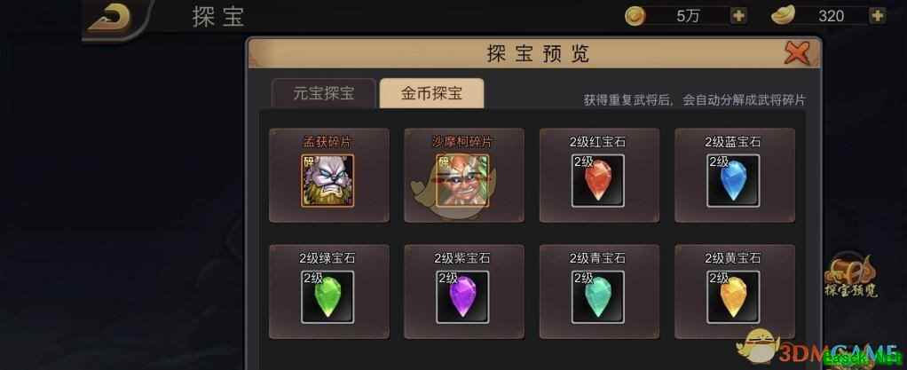Tap the 2级绿宝石 green gem icon
This screenshot has height=370, width=907.
tap(327, 296)
